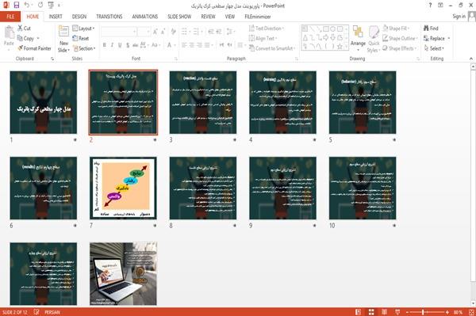The width and height of the screenshot is (476, 316).
Task: Toggle Underline formatting button
Action: coord(120,45)
